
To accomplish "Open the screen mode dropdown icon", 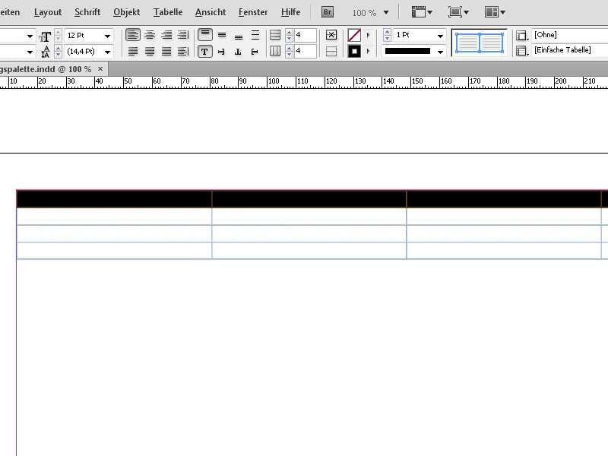I will click(458, 12).
